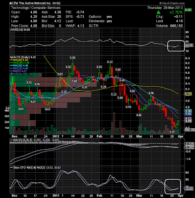Click the Volume legend entry under moving averages
Viewport: 195px width, 198px height.
pyautogui.click(x=21, y=74)
